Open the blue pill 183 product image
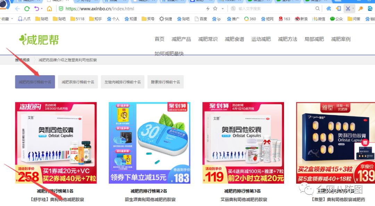375x206 pixels. click(149, 143)
